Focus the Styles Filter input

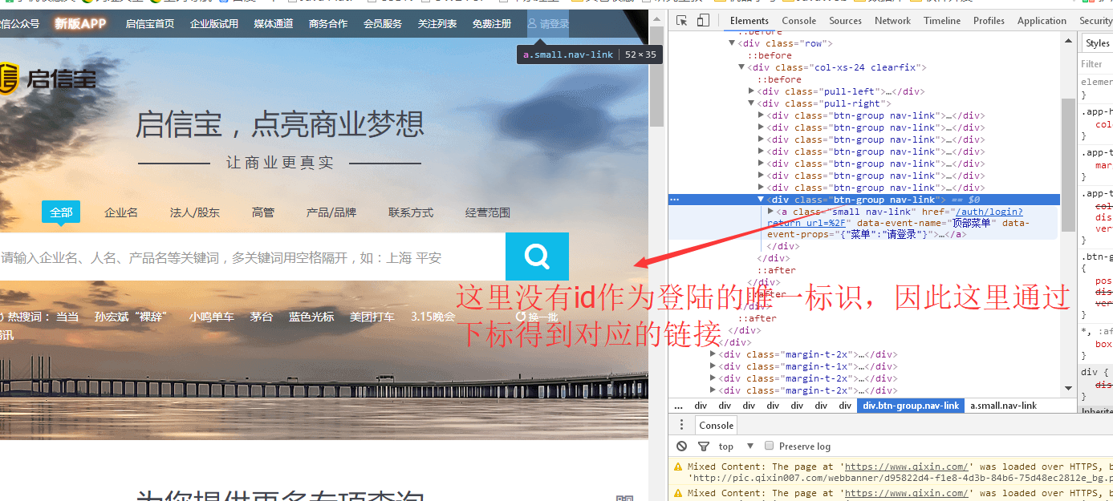(x=1096, y=64)
